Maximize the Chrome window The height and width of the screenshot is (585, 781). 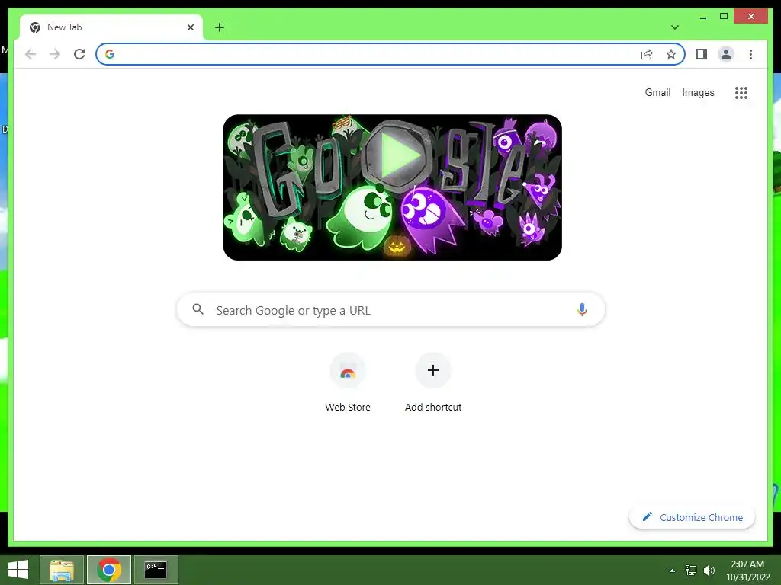click(x=724, y=17)
